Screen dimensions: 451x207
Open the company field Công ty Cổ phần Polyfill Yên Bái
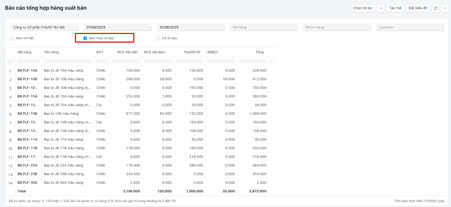(x=44, y=27)
